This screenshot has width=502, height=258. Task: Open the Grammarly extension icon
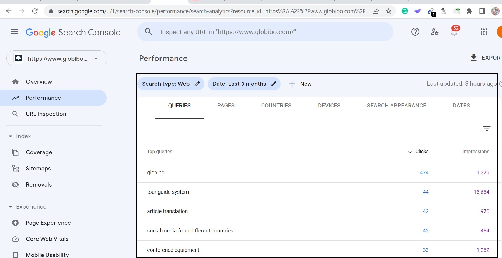click(405, 11)
